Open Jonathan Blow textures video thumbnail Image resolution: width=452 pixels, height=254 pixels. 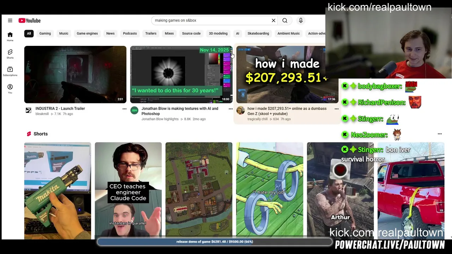pos(181,74)
